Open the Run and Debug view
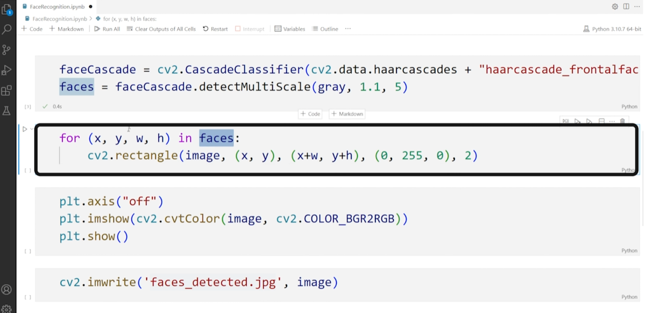The image size is (647, 313). pos(7,70)
